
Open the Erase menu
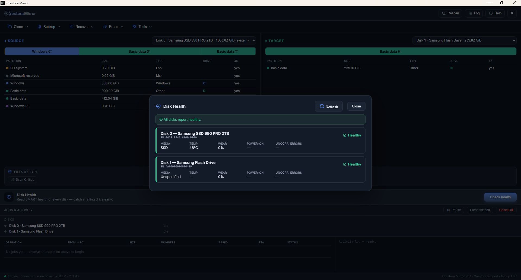pos(113,27)
